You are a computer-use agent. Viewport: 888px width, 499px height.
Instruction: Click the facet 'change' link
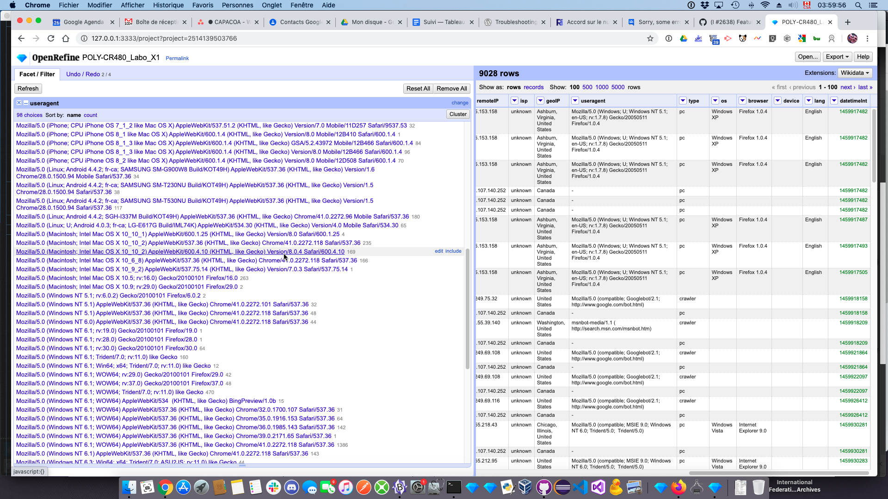[460, 103]
